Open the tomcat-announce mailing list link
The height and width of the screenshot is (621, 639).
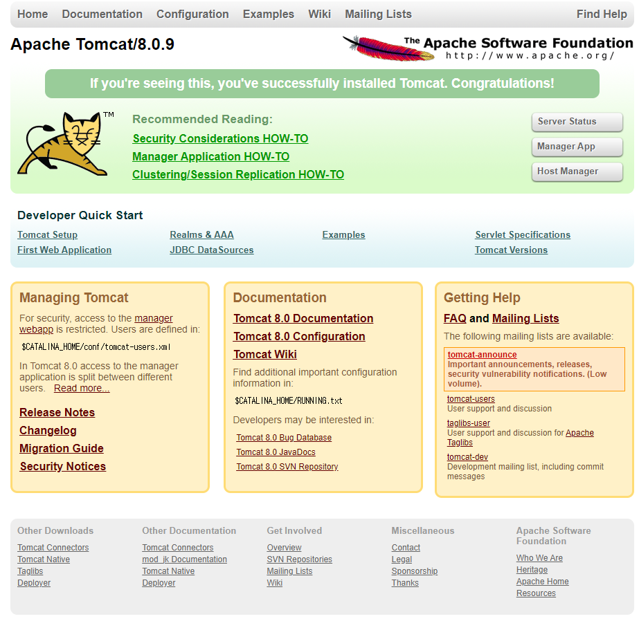pyautogui.click(x=482, y=355)
